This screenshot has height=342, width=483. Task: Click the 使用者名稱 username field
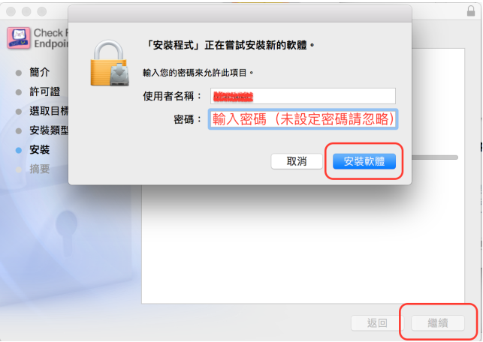pos(303,96)
